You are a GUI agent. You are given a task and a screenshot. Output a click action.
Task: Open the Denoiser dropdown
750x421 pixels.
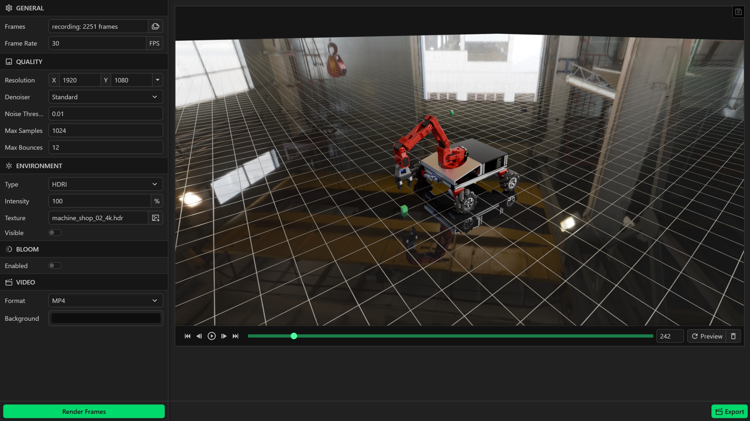click(105, 97)
